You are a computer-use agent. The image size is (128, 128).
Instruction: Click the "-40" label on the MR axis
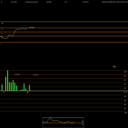[125, 101]
